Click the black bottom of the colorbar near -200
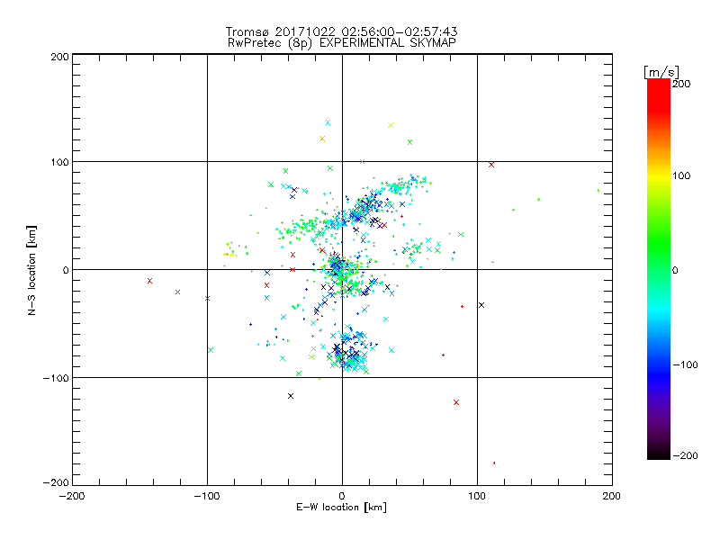720x540 pixels. point(659,454)
